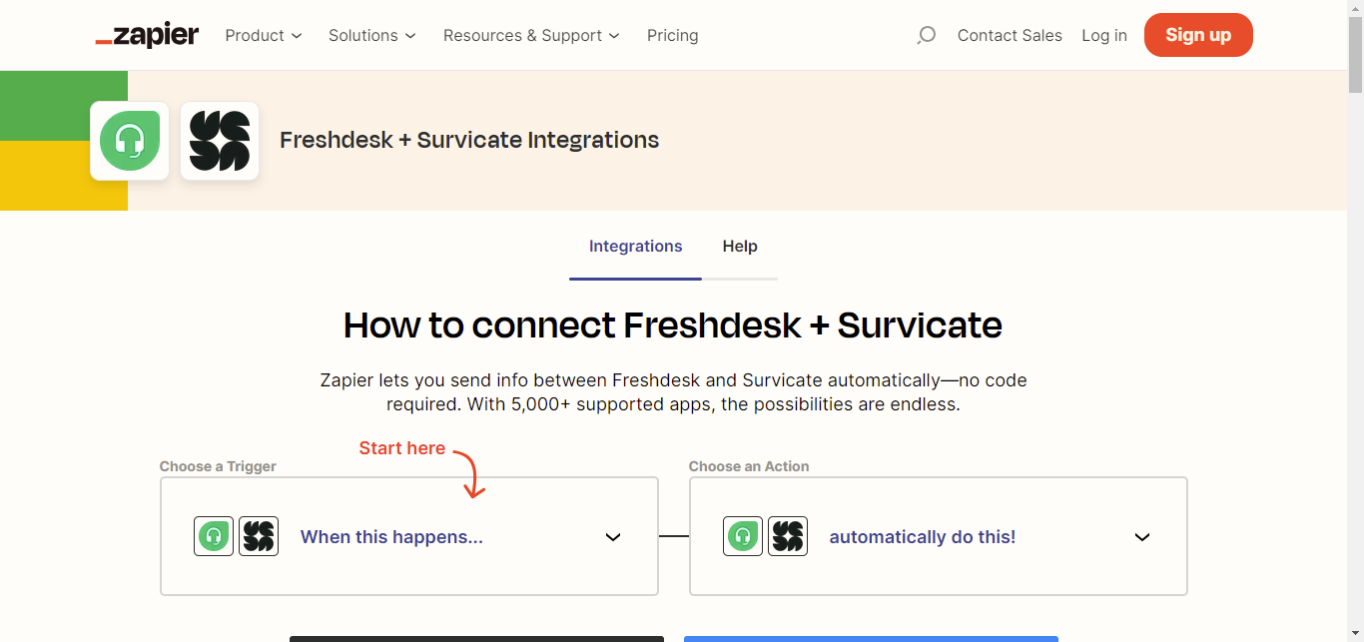Go to the Pricing page
Screen dimensions: 1364x642
point(672,36)
